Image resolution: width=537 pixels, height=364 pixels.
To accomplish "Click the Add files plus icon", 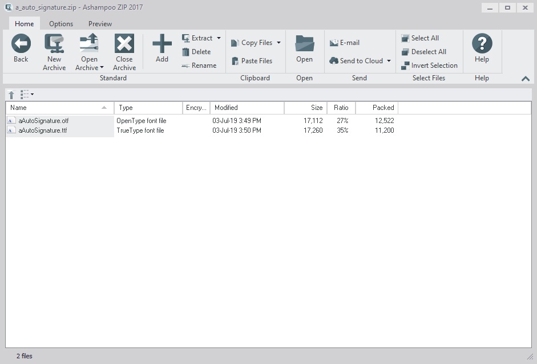I will 162,44.
